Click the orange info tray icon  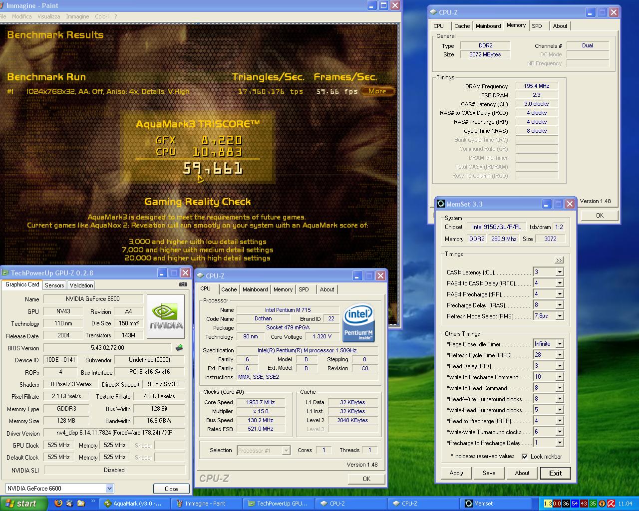[602, 504]
